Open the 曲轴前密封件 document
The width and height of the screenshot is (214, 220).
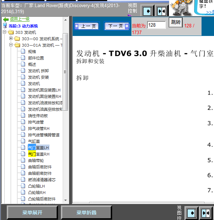[x=40, y=173]
